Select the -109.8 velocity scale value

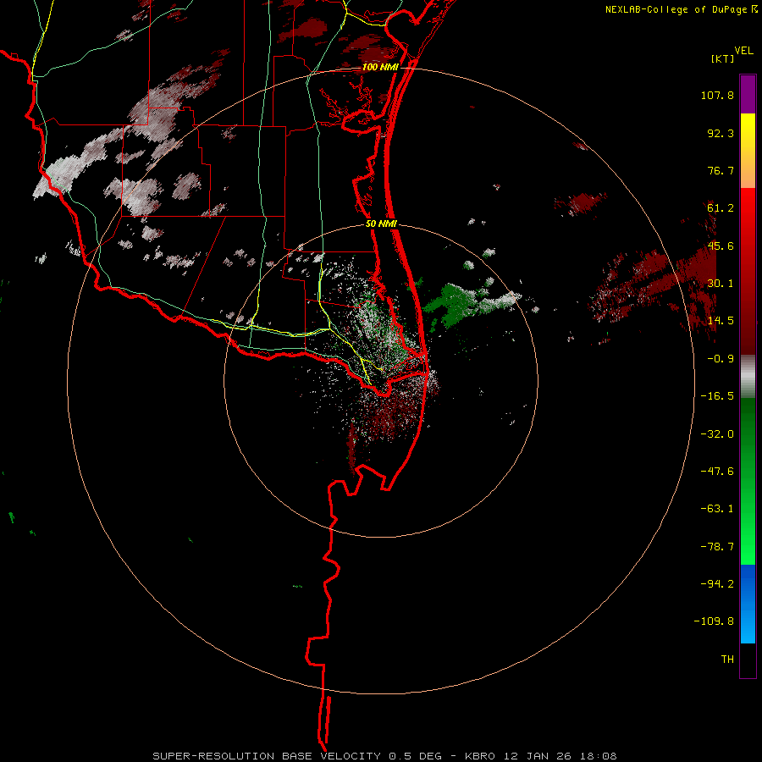(714, 621)
